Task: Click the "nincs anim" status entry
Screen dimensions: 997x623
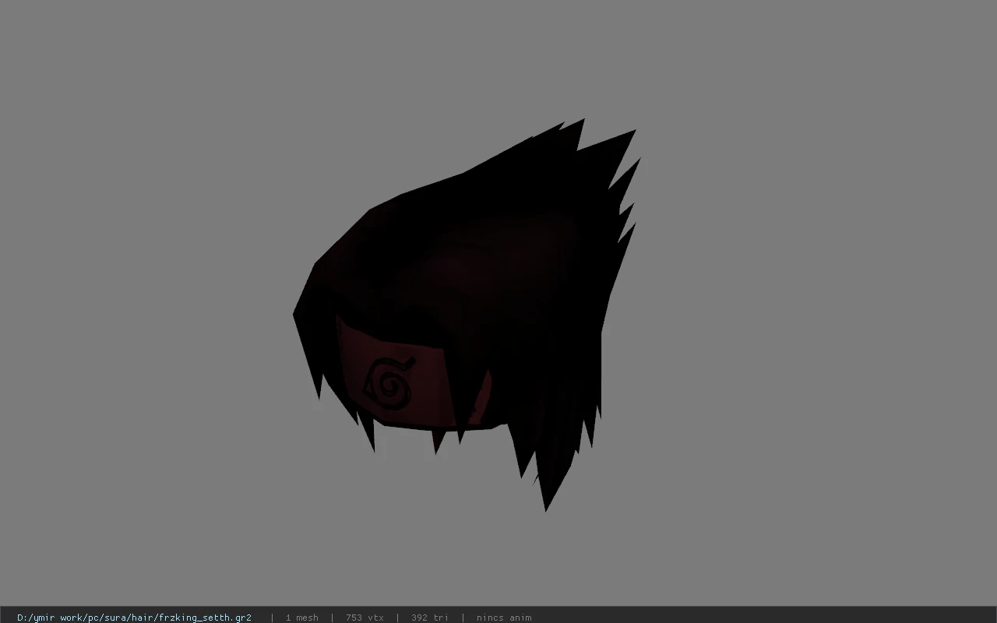Action: point(504,618)
